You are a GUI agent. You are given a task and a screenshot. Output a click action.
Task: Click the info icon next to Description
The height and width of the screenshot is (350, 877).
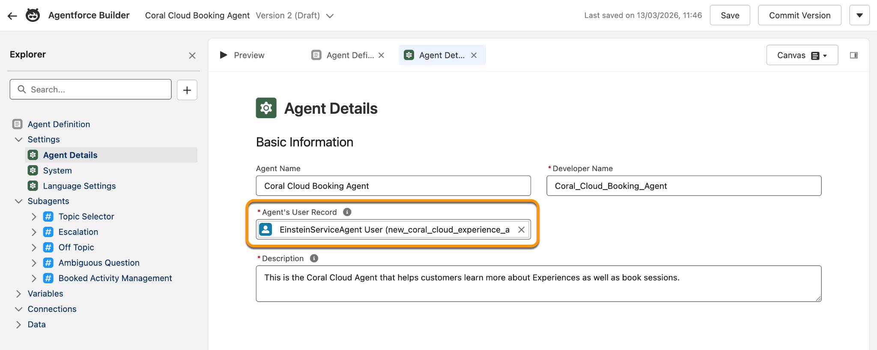pos(314,258)
